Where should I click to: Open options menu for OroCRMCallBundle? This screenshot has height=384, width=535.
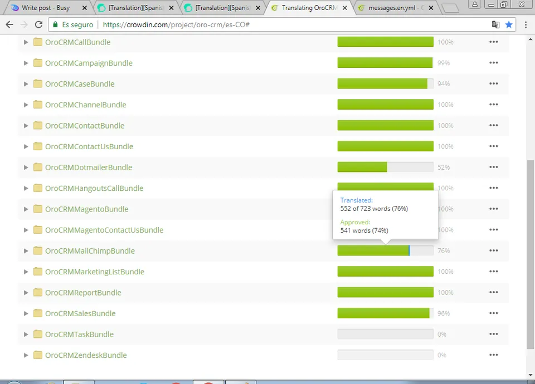493,42
